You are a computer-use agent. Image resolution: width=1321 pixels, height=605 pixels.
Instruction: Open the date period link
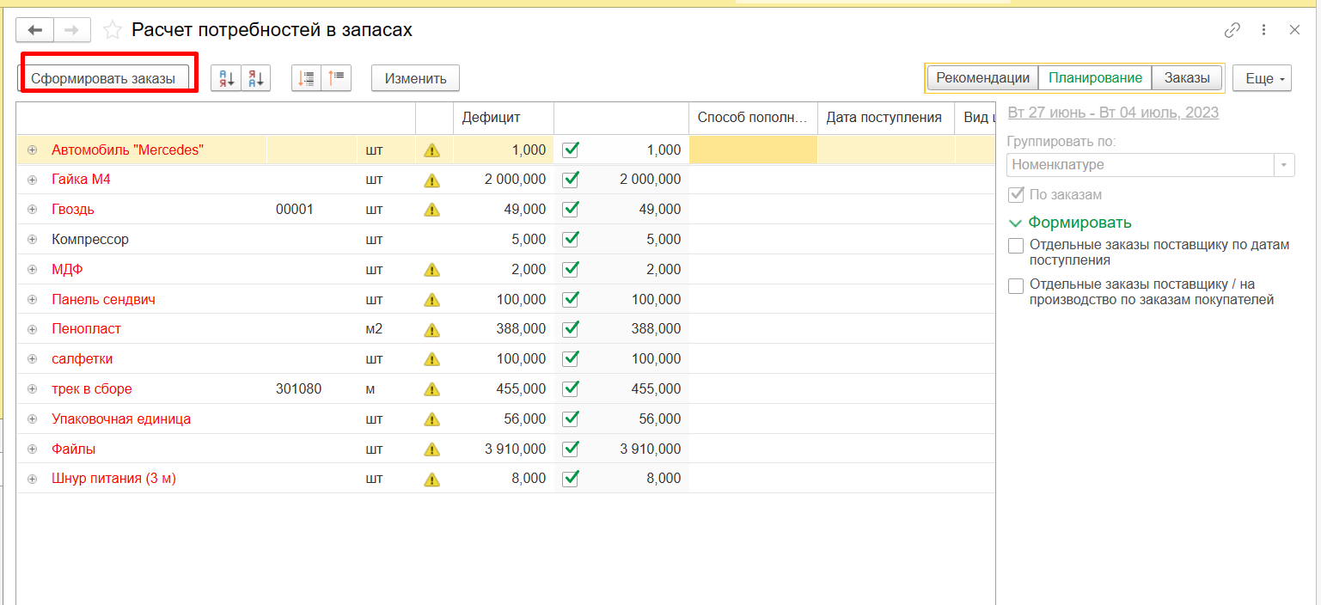[x=1113, y=113]
